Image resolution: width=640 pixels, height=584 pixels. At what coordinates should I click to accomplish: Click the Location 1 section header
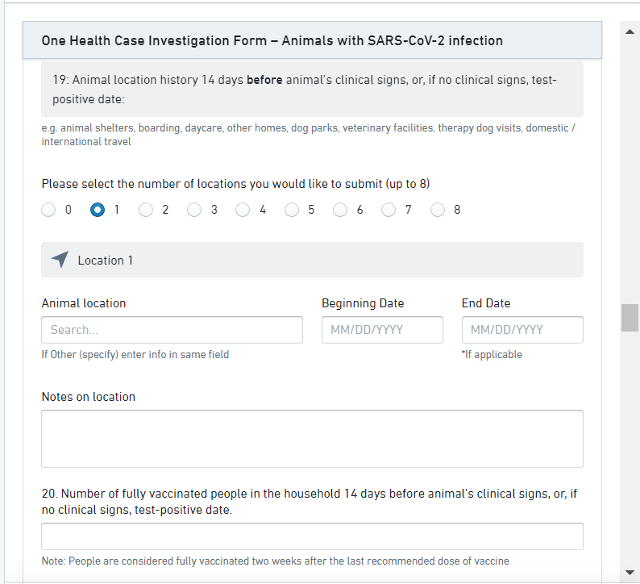pos(312,260)
